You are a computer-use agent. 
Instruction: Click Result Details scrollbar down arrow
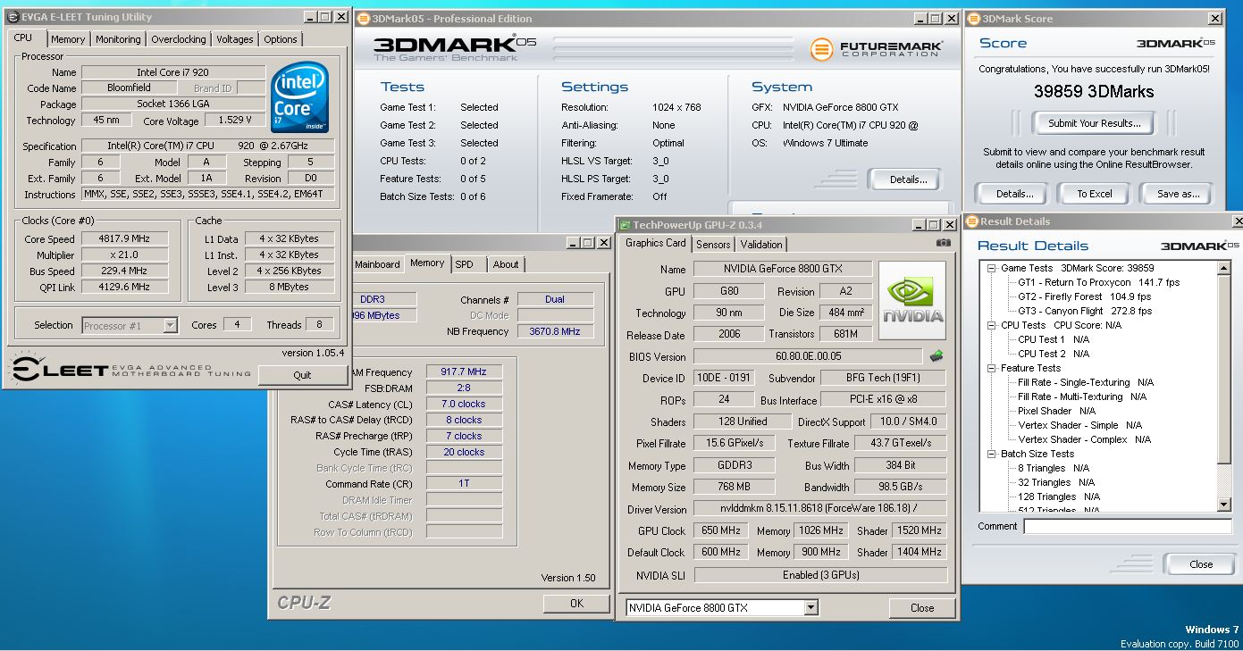pyautogui.click(x=1224, y=505)
